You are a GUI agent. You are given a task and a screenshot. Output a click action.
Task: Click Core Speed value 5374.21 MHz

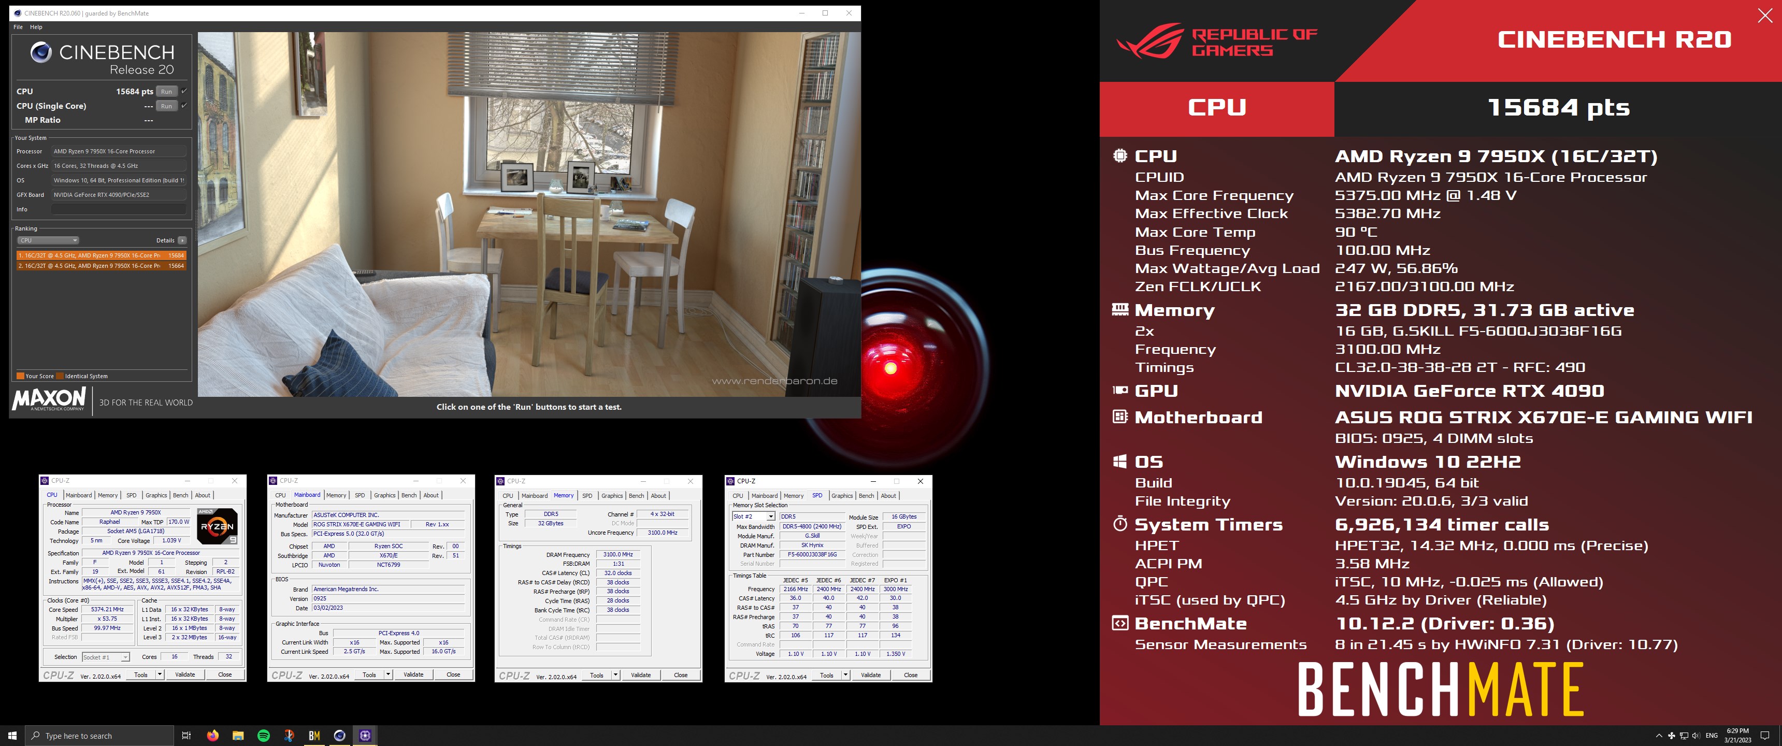coord(107,610)
